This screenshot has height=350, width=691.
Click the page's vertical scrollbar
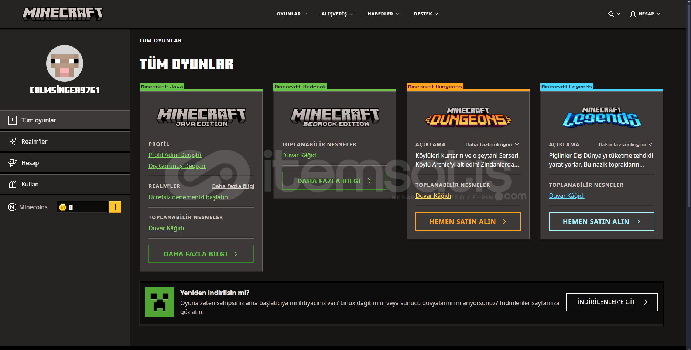[x=688, y=111]
